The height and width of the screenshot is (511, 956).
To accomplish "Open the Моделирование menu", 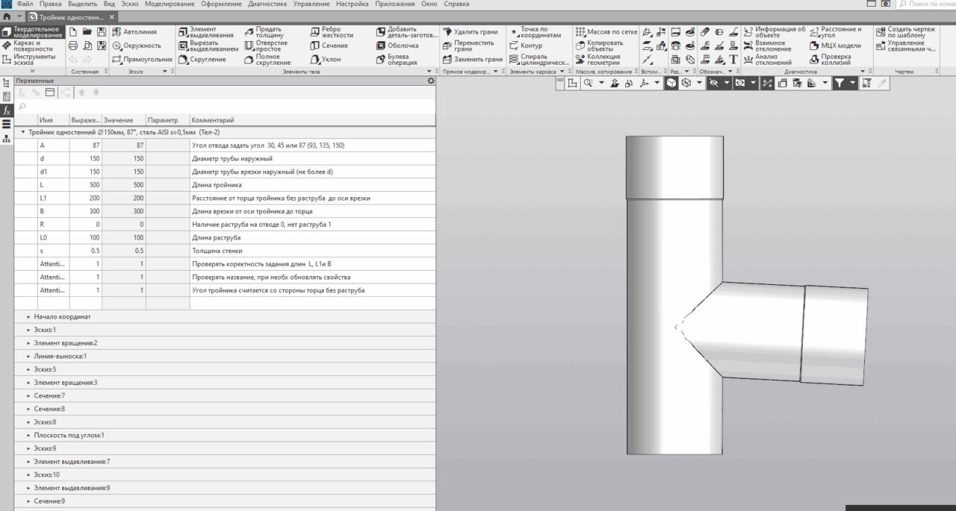I will point(170,4).
